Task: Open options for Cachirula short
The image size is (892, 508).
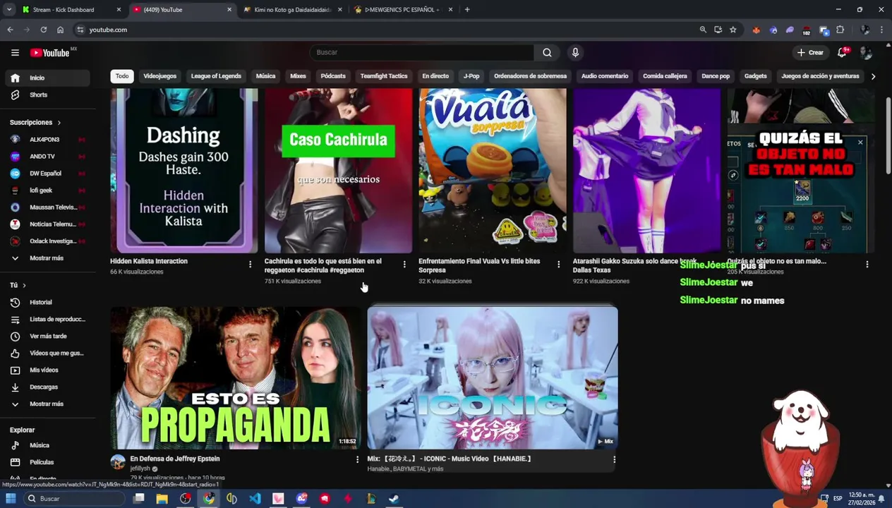Action: (404, 265)
